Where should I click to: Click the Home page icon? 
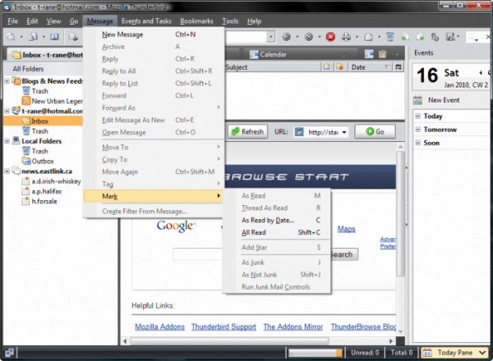368,37
